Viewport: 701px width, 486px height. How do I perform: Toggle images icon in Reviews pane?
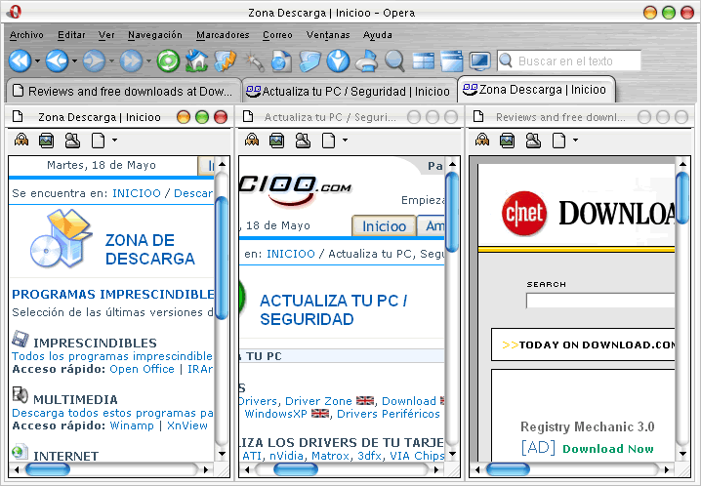[508, 141]
